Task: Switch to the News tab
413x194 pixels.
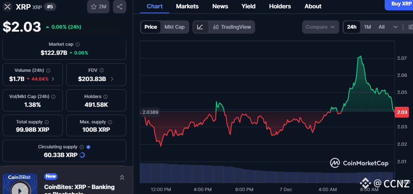Action: (x=220, y=6)
